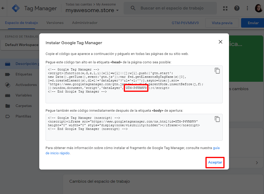This screenshot has height=194, width=264.
Task: Copy the head code snippet
Action: pos(217,71)
